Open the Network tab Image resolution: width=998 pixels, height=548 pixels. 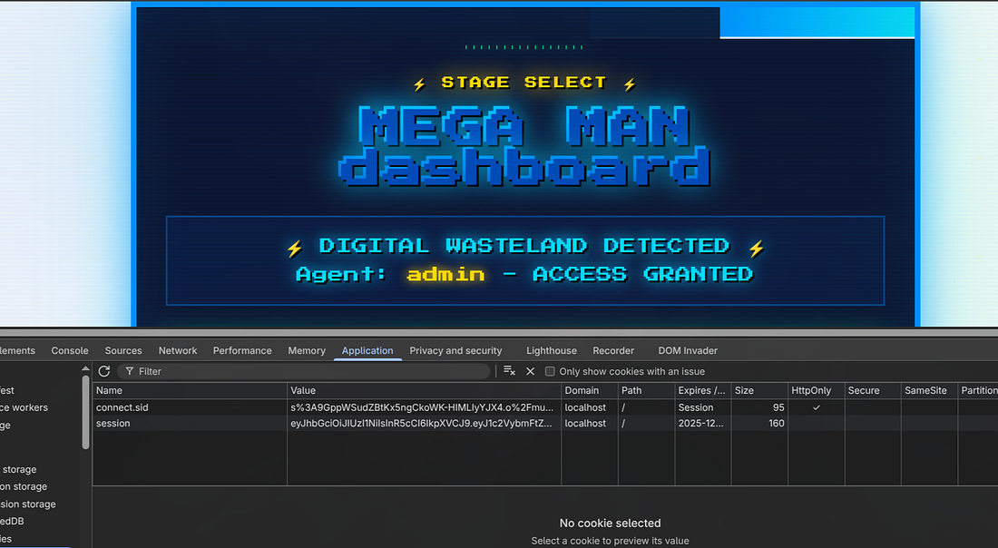pos(178,351)
